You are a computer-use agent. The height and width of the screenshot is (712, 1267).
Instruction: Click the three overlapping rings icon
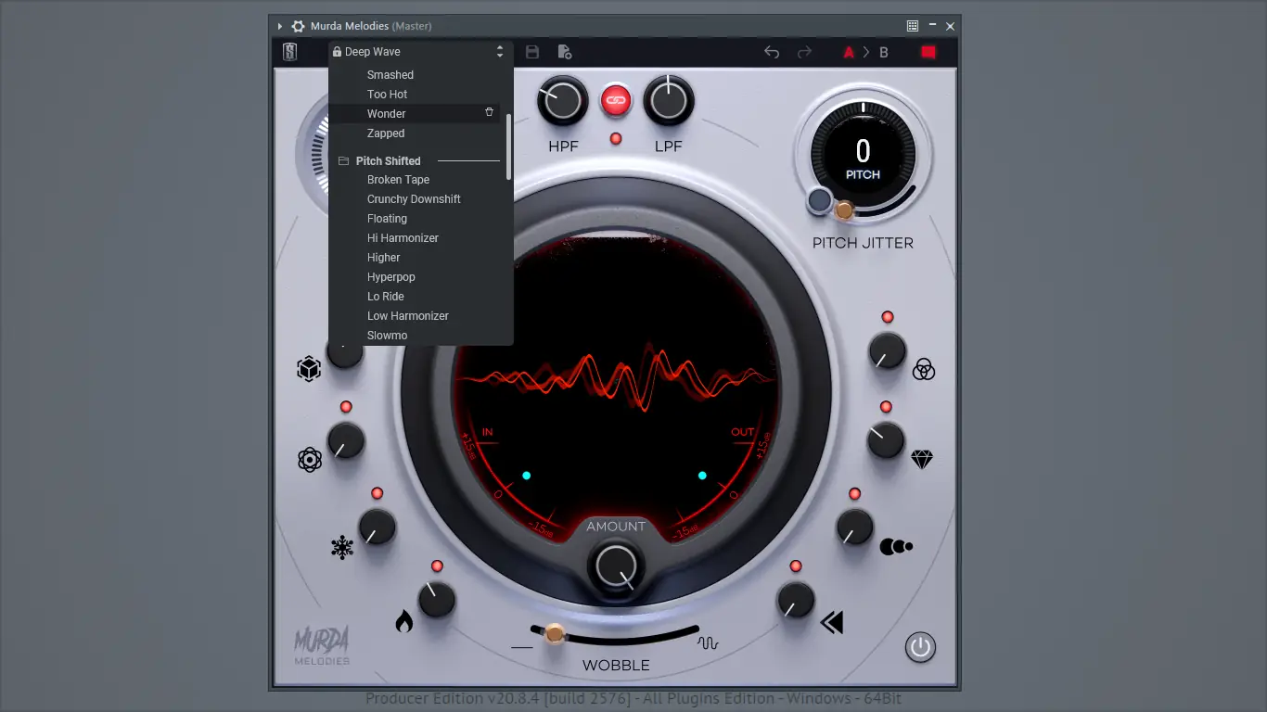(923, 369)
